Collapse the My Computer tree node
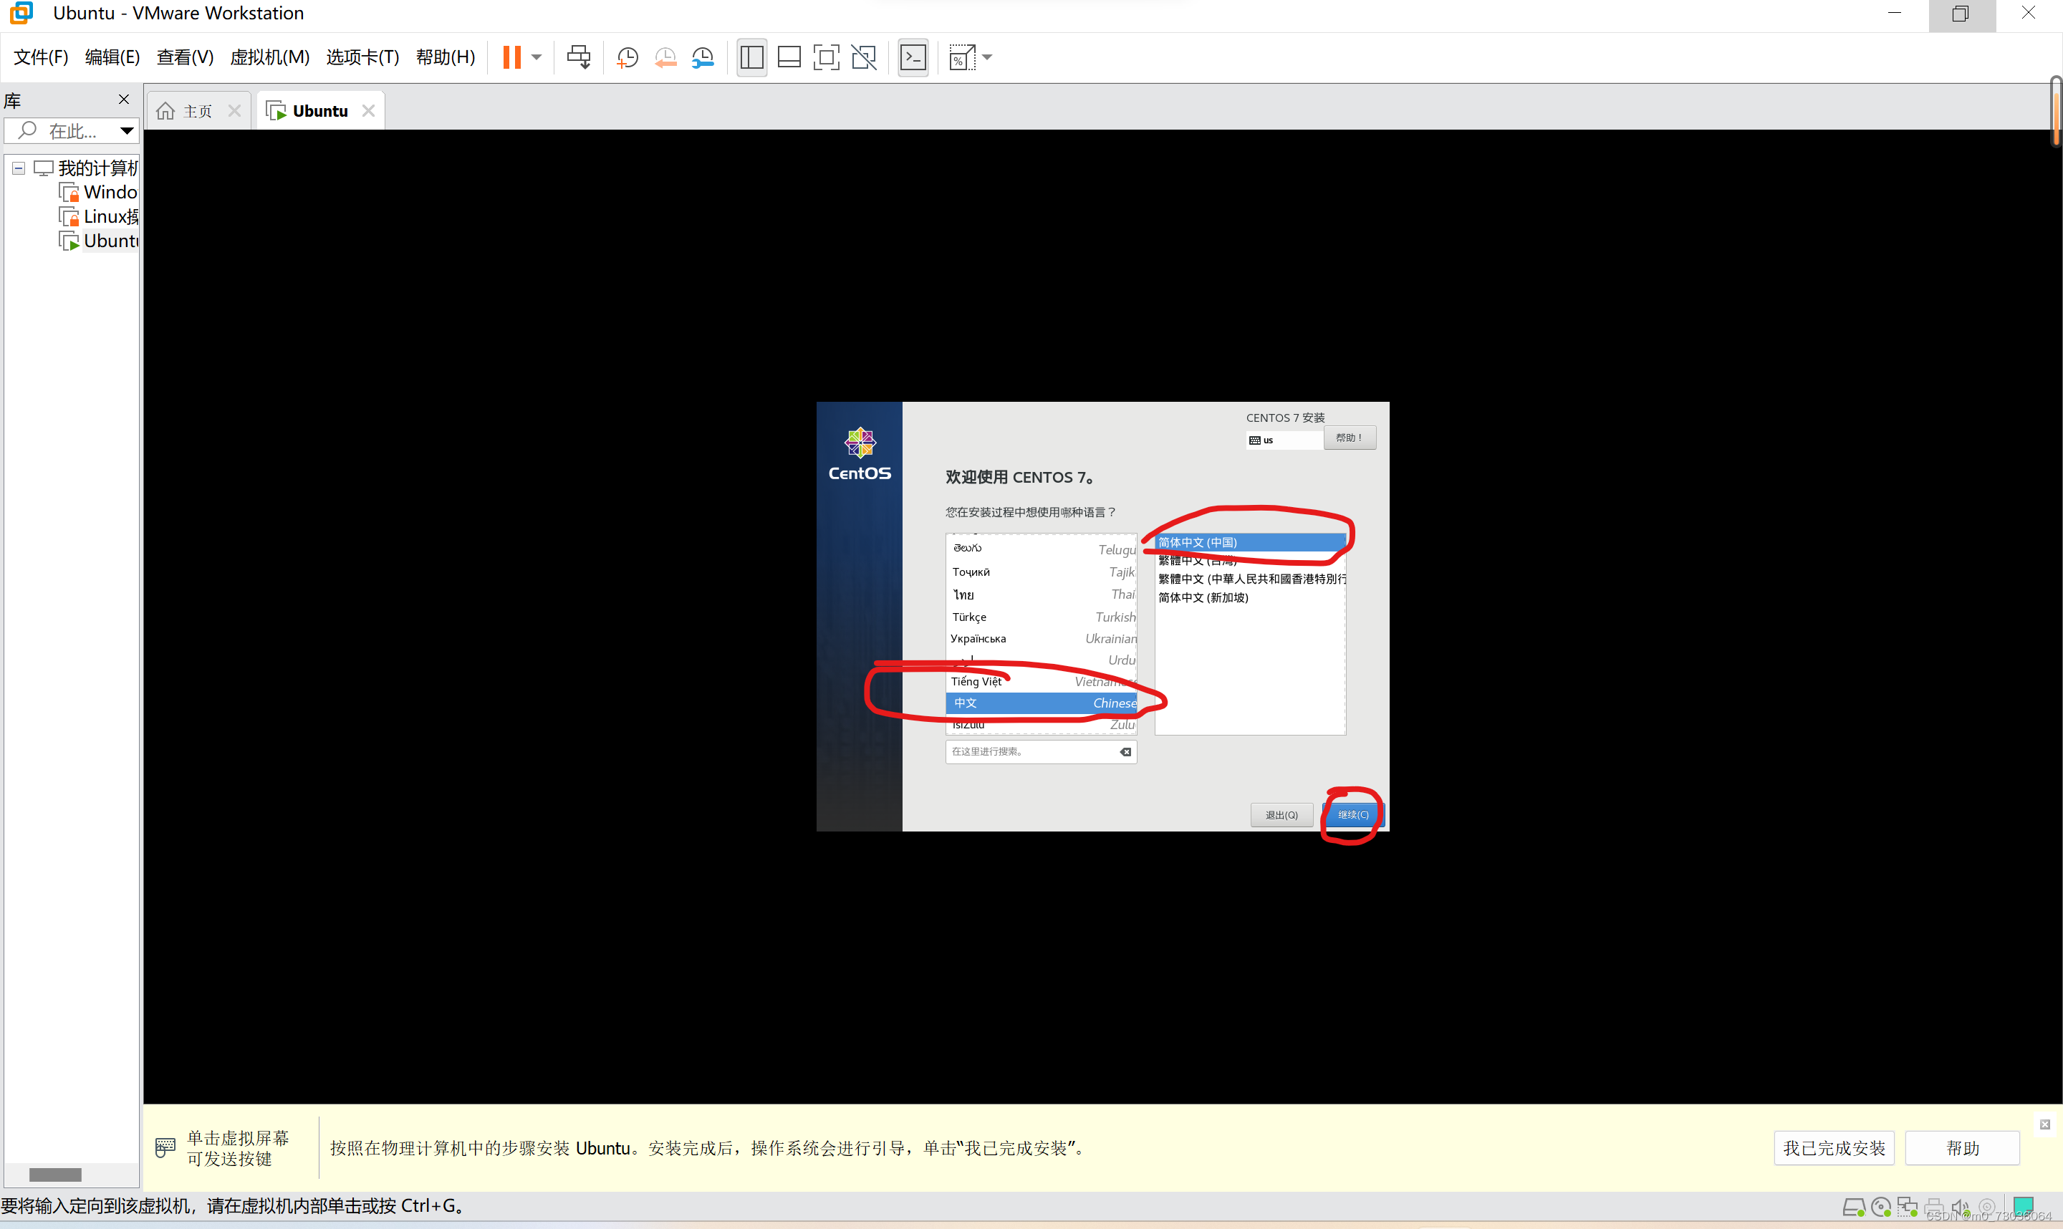The height and width of the screenshot is (1229, 2063). pos(18,168)
